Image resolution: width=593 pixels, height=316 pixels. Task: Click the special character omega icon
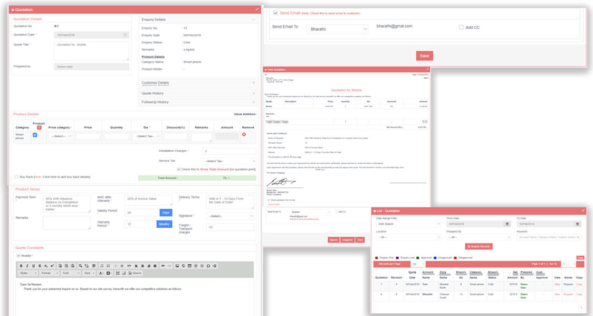tap(208, 265)
